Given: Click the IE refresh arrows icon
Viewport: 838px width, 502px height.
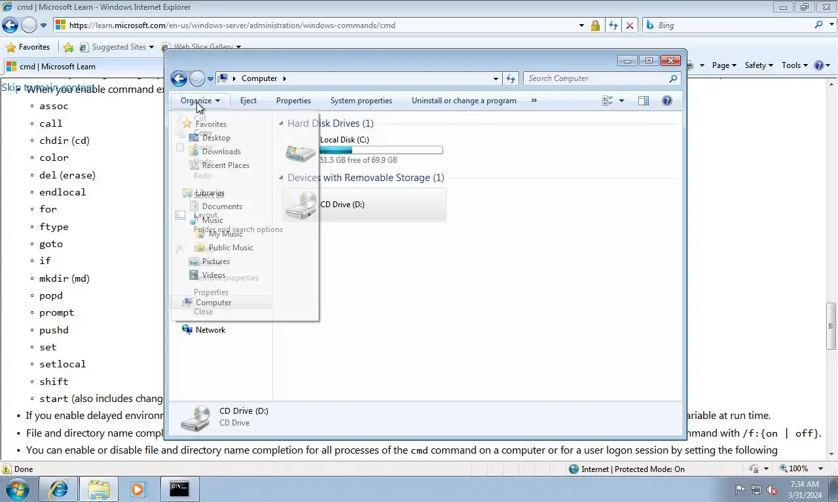Looking at the screenshot, I should pos(613,25).
